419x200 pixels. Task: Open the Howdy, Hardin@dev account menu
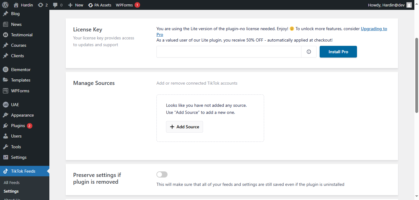click(390, 5)
